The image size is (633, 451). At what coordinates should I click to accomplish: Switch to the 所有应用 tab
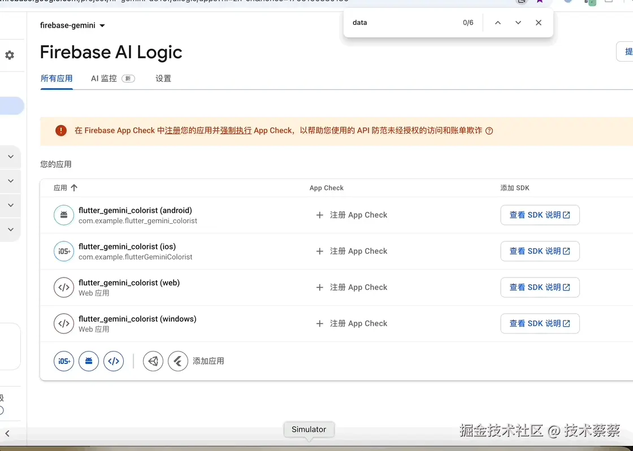click(x=57, y=79)
